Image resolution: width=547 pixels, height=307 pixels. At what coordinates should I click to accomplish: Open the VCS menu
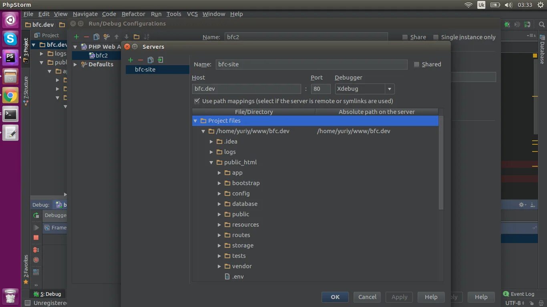(x=192, y=14)
